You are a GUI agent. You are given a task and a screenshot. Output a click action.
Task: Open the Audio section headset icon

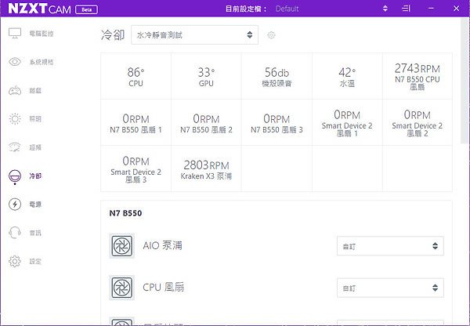15,233
